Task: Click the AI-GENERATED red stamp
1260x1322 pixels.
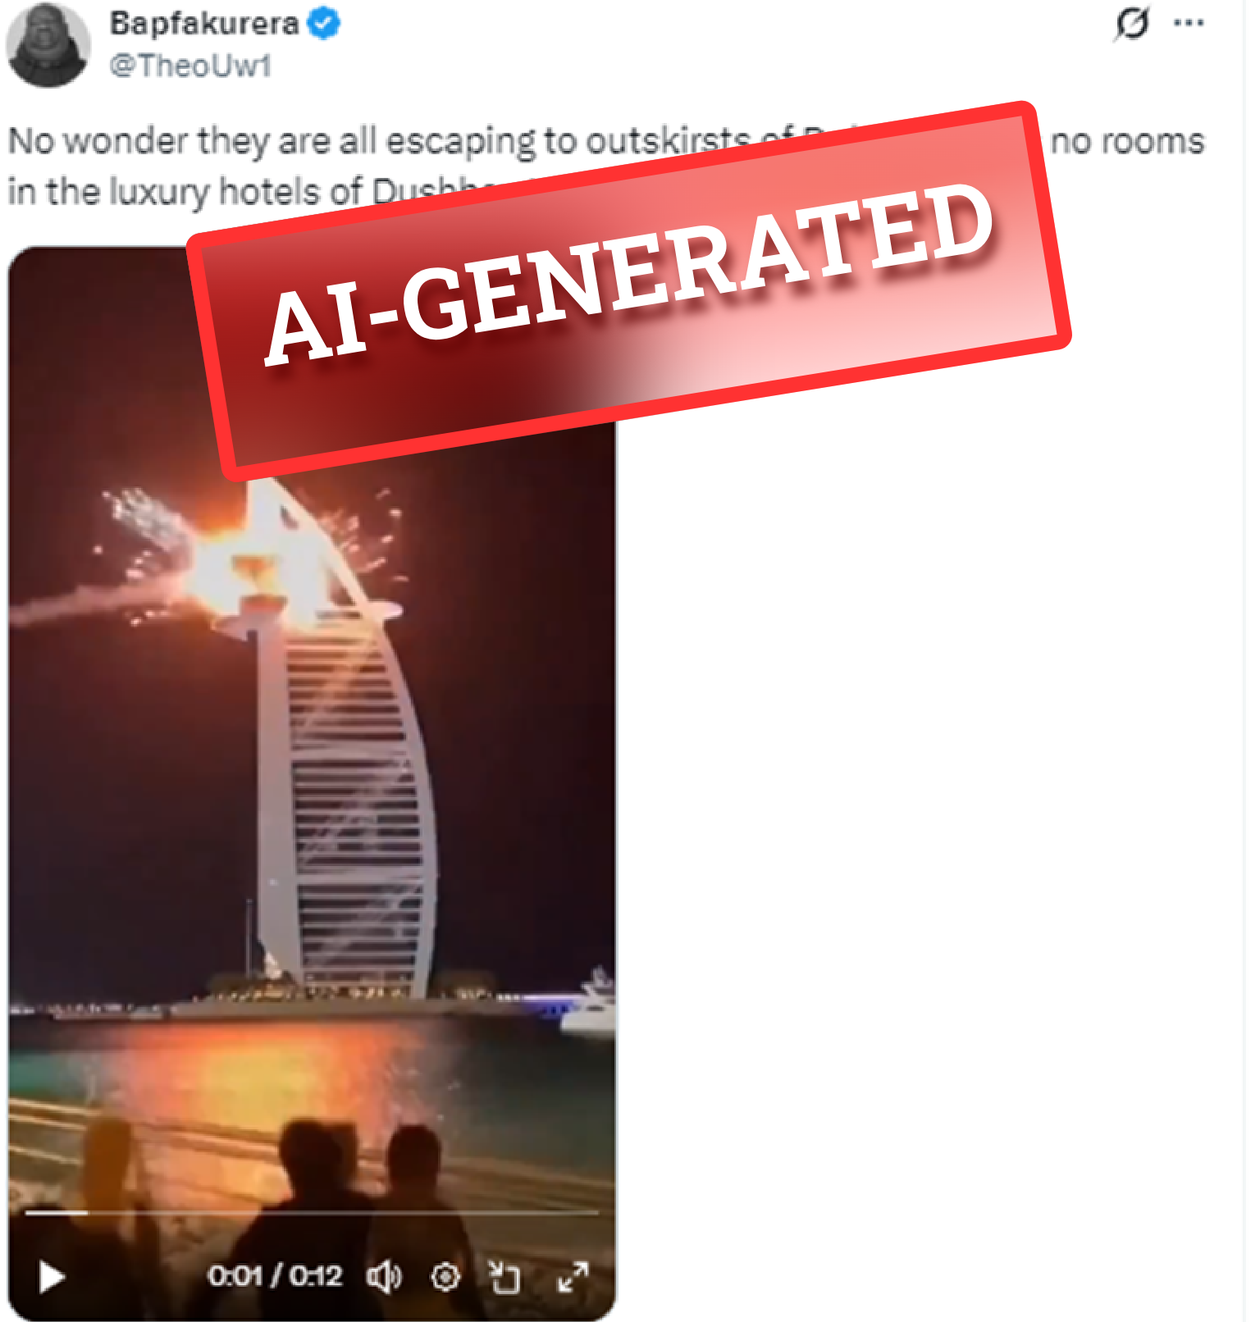Action: pos(628,291)
